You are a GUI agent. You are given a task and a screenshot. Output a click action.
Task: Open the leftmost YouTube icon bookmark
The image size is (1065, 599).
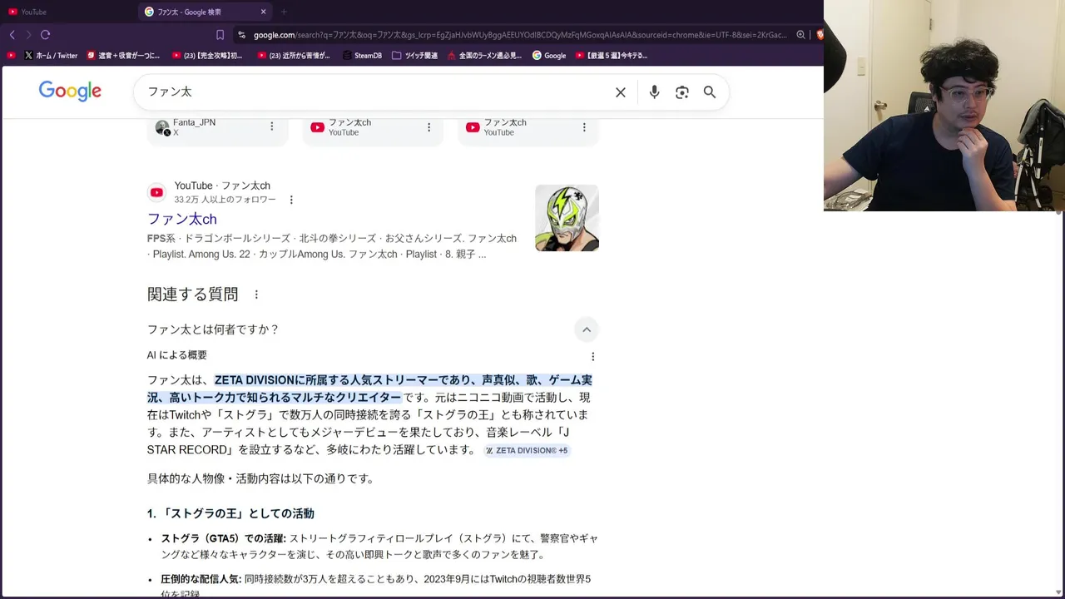click(11, 56)
